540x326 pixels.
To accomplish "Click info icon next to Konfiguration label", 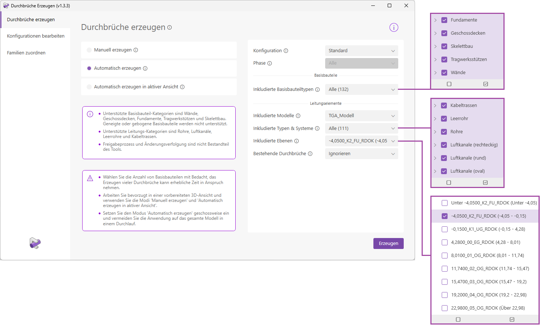I will (286, 51).
